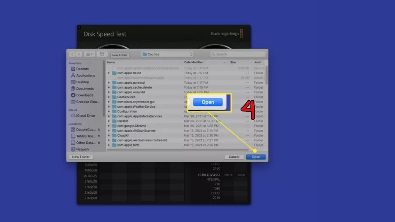Click the 1080p50 row in Disk Speed Test
The height and width of the screenshot is (222, 395).
(x=91, y=164)
